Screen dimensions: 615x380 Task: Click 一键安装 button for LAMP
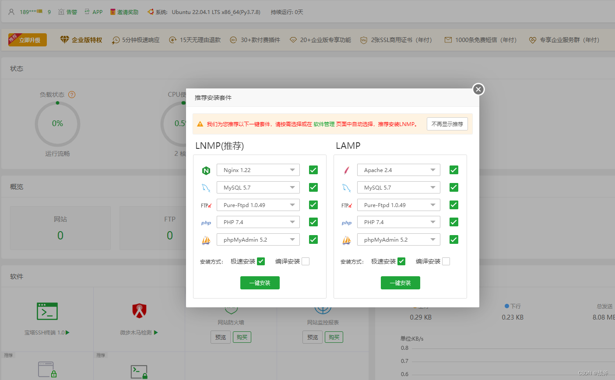coord(401,283)
